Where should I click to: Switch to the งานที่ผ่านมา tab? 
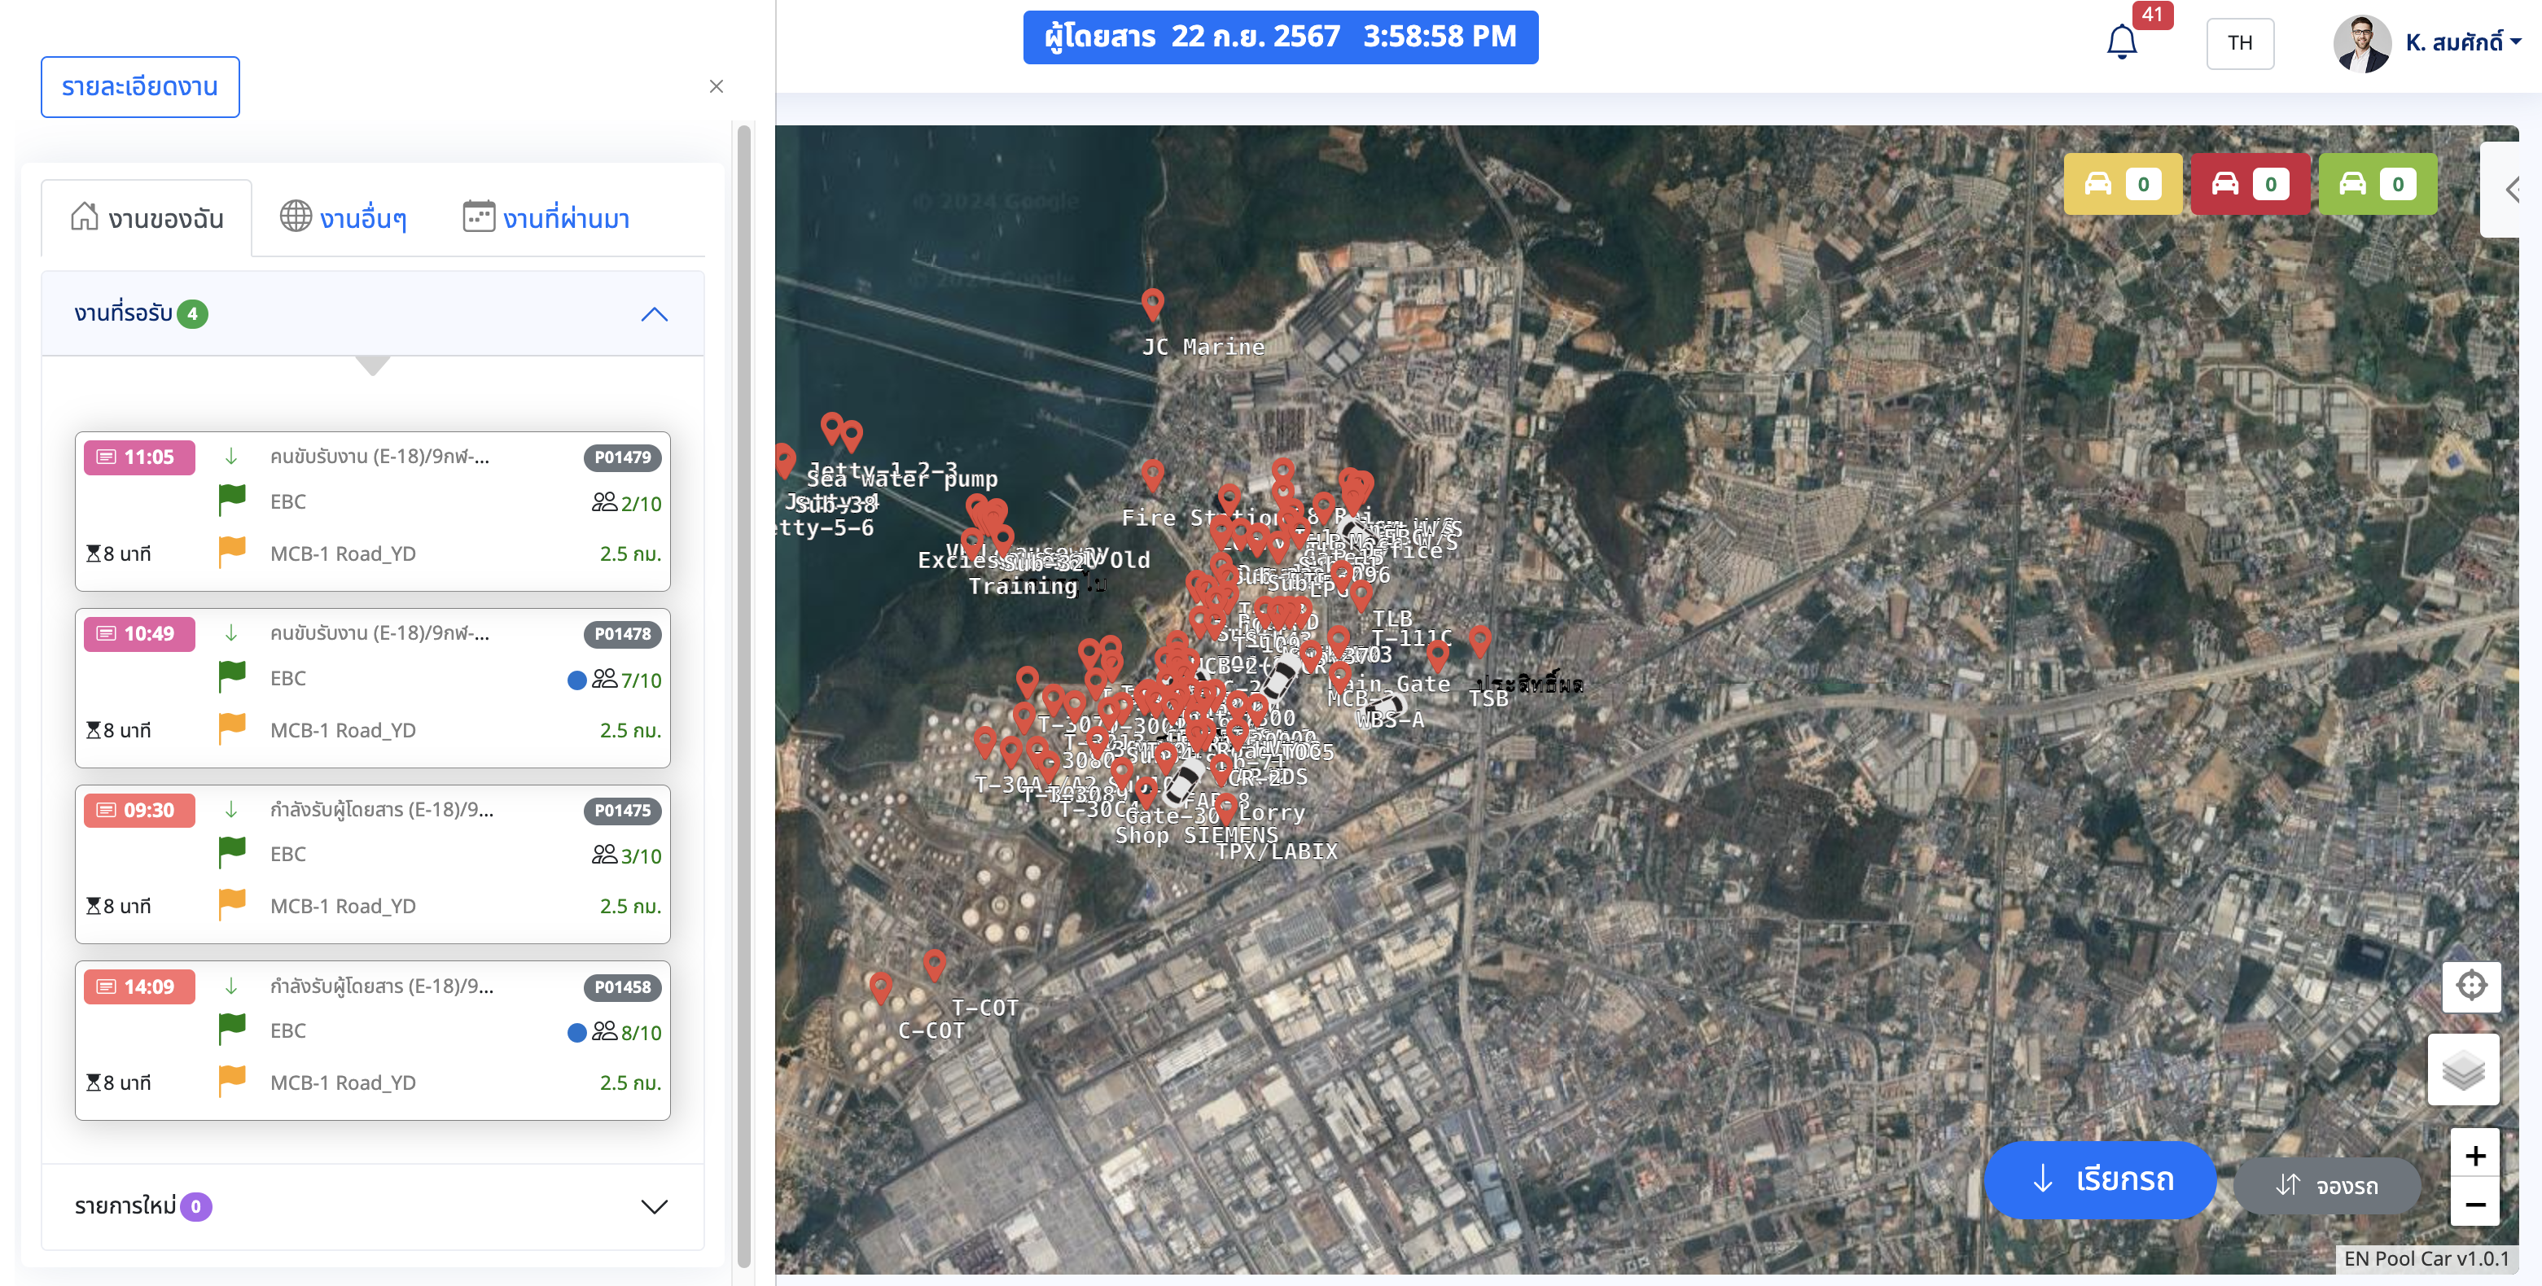(546, 218)
